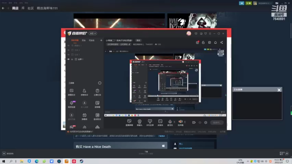Open skin shirt icon in title bar
The image size is (292, 164).
point(205,34)
